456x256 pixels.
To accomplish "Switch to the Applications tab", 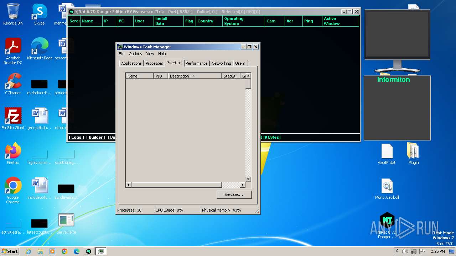I will pyautogui.click(x=131, y=63).
